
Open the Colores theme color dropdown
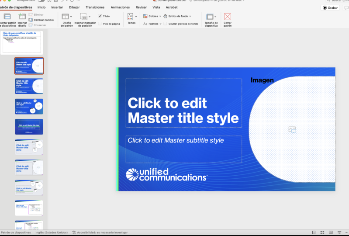coord(152,16)
